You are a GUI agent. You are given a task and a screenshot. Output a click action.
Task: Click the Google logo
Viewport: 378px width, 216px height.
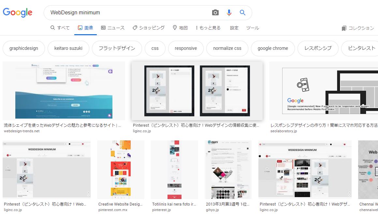[x=18, y=12]
